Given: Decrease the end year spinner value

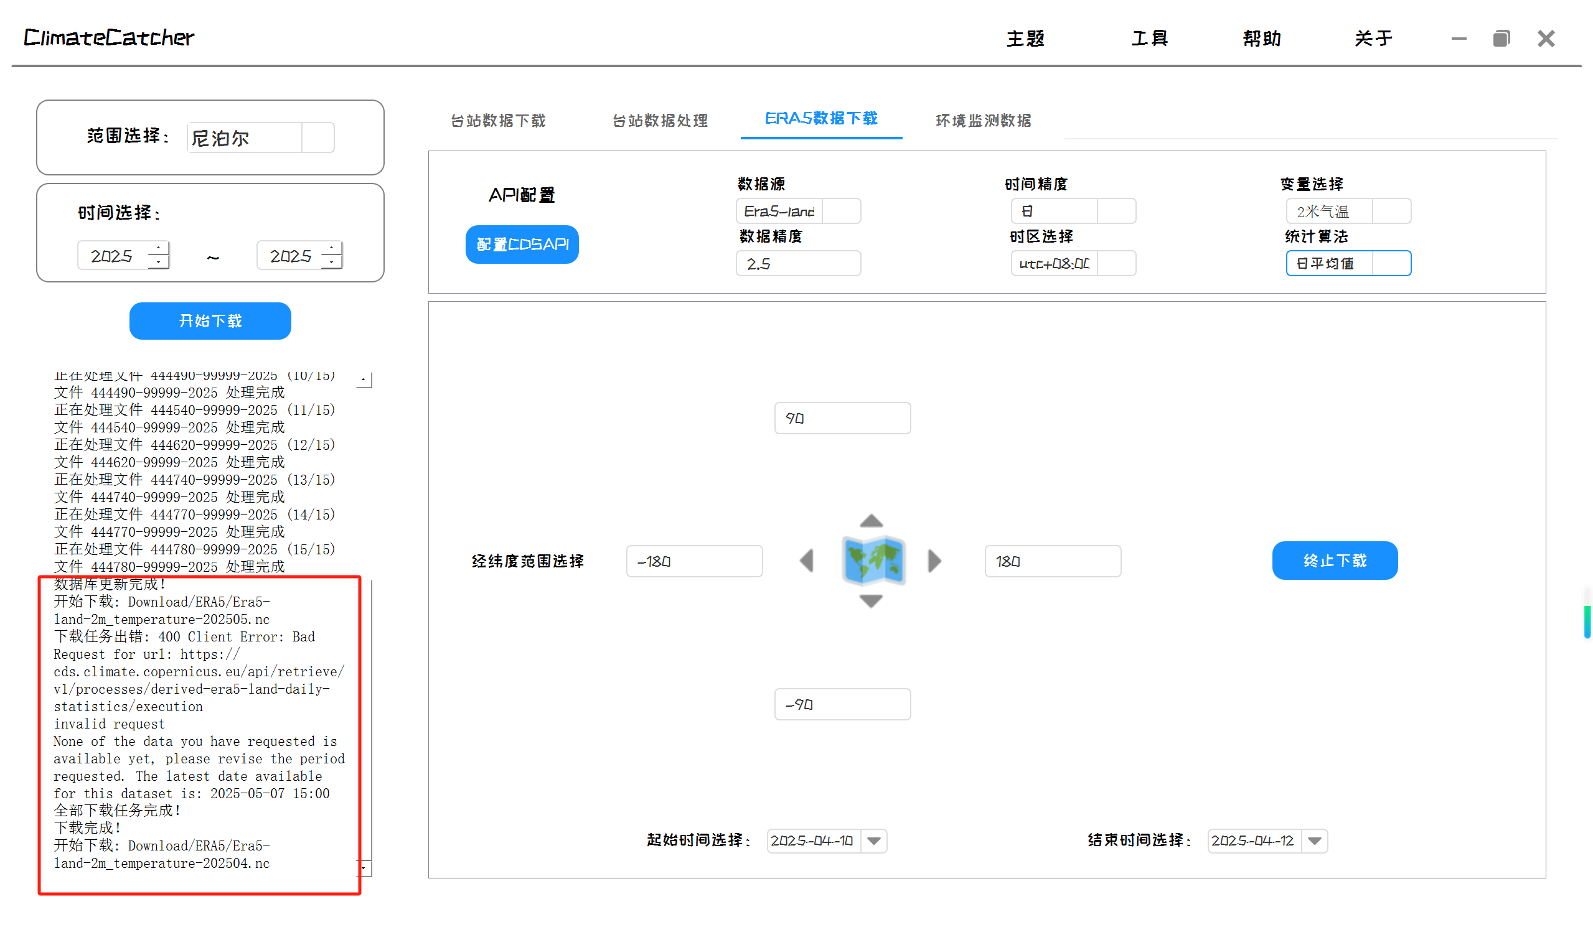Looking at the screenshot, I should tap(331, 263).
